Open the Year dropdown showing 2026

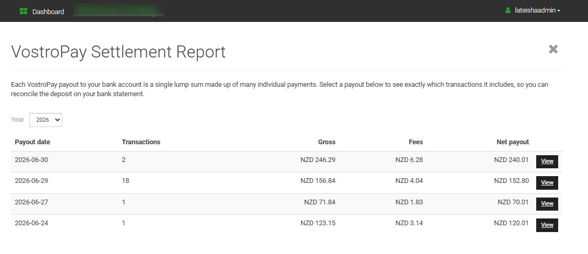[46, 120]
